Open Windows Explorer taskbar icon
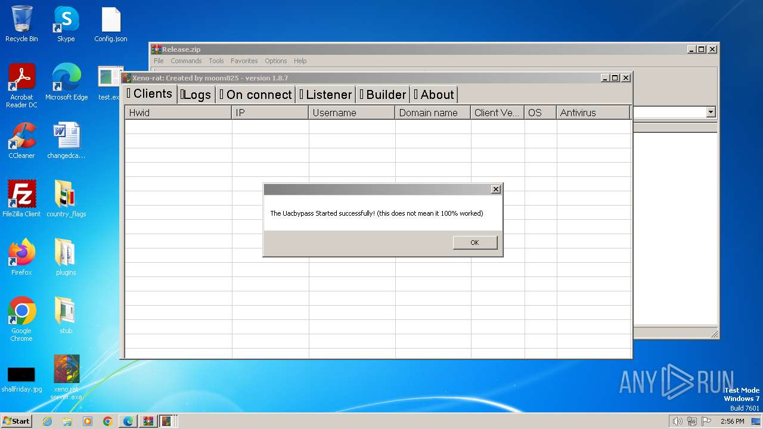 pyautogui.click(x=67, y=421)
